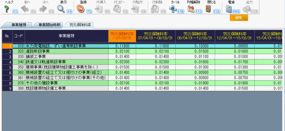Click the 行貼付 paste row icon
Viewport: 285px width, 131px height.
click(135, 9)
